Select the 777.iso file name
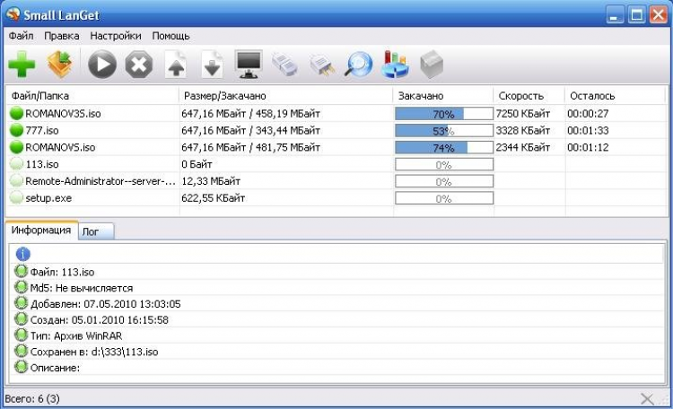This screenshot has height=409, width=673. tap(42, 130)
